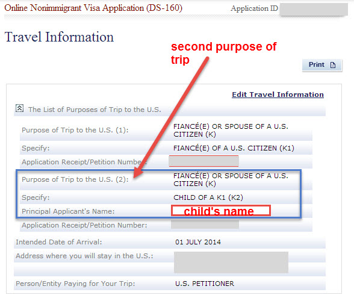Click first Application Receipt/Petition Number field
Image resolution: width=354 pixels, height=301 pixels.
[203, 161]
